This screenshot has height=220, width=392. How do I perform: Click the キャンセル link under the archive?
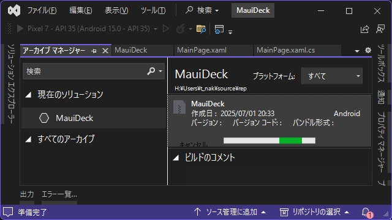coord(194,144)
